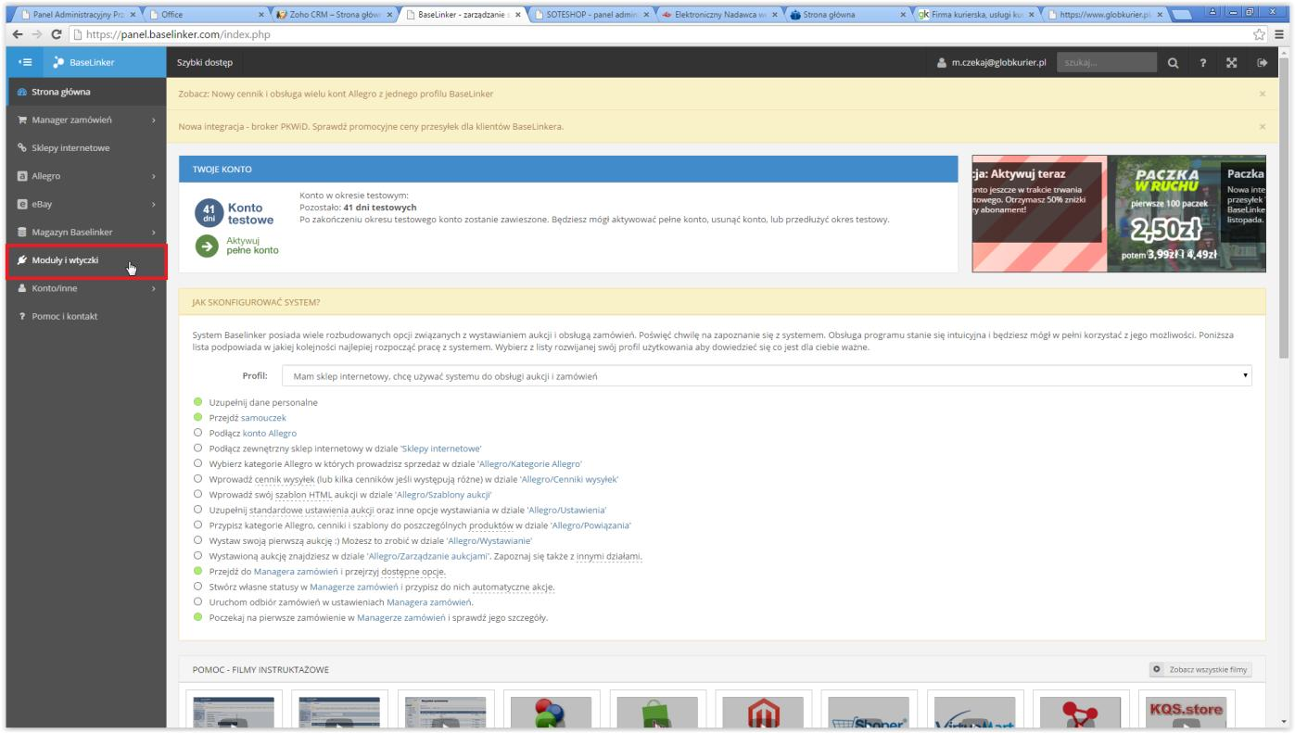Viewport: 1295px width, 733px height.
Task: Switch to the Firma kurierska browser tab
Action: (x=978, y=14)
